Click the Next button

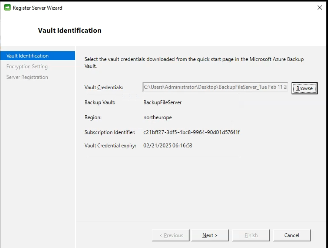tap(210, 235)
